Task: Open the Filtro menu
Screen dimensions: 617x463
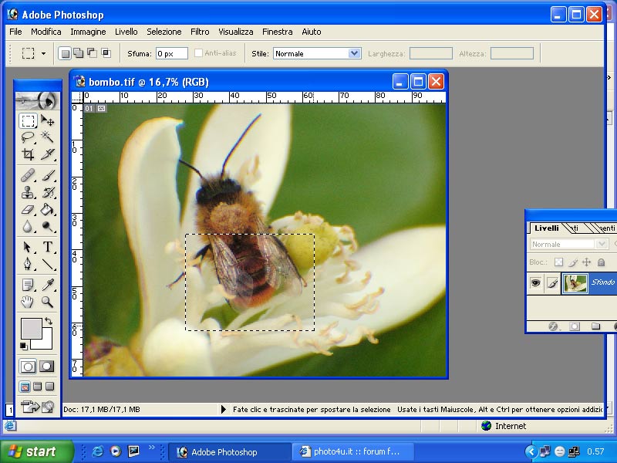Action: click(x=200, y=32)
